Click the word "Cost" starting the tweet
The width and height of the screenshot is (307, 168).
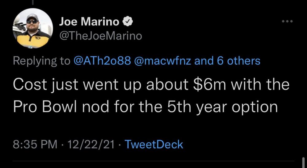(28, 84)
